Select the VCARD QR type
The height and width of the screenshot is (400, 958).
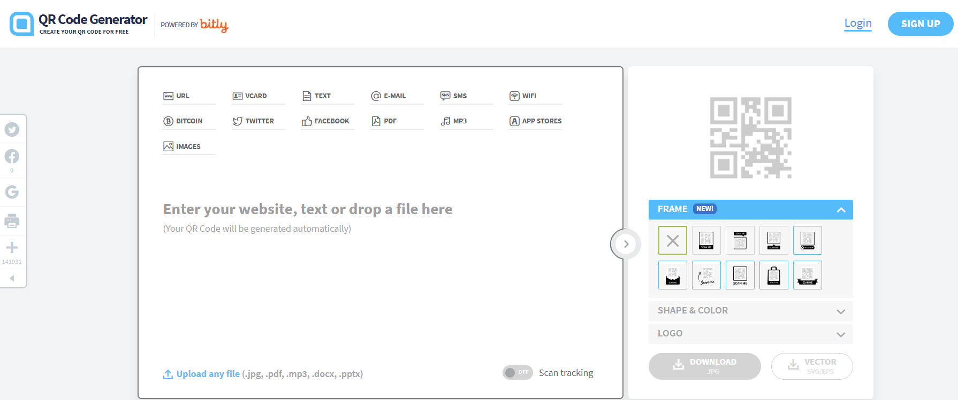258,96
